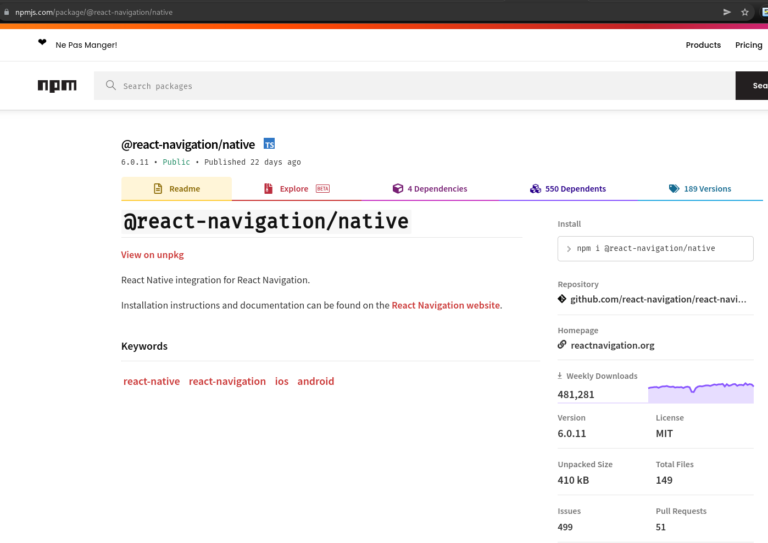Image resolution: width=768 pixels, height=543 pixels.
Task: Open the View on unpkg link
Action: (x=152, y=255)
